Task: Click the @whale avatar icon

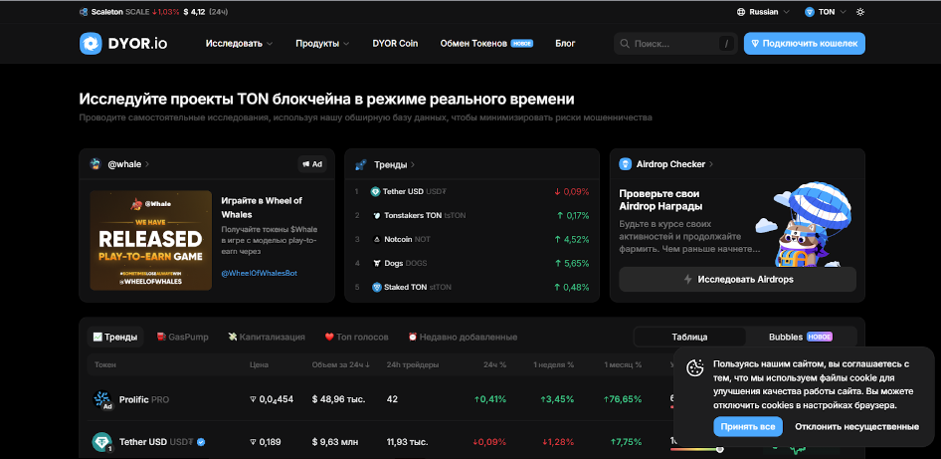Action: 94,164
